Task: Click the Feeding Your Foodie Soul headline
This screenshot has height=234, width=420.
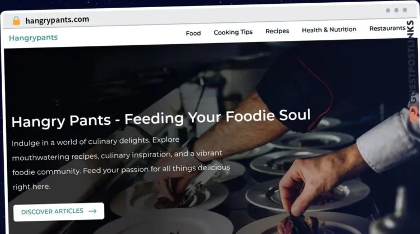Action: tap(161, 118)
